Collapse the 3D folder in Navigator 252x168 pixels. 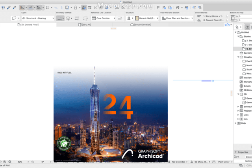click(238, 94)
